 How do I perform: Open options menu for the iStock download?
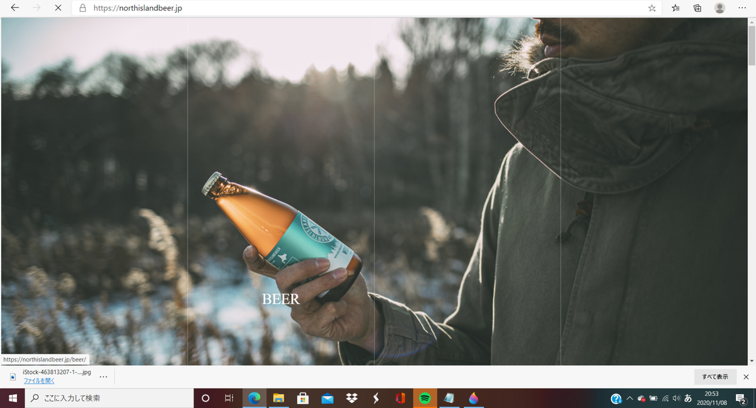tap(103, 377)
